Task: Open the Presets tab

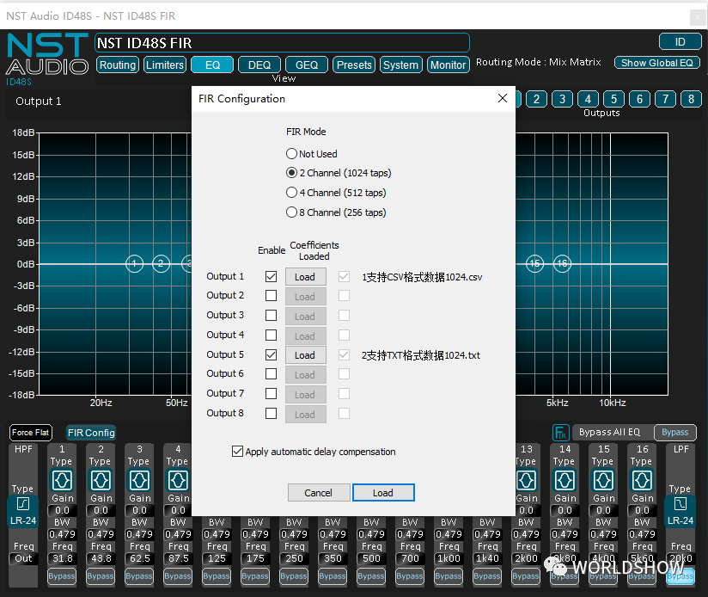Action: (354, 65)
